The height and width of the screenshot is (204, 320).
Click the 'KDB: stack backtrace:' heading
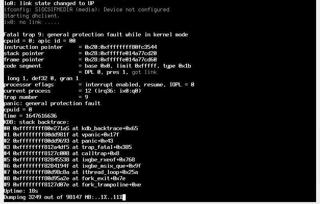(x=36, y=122)
